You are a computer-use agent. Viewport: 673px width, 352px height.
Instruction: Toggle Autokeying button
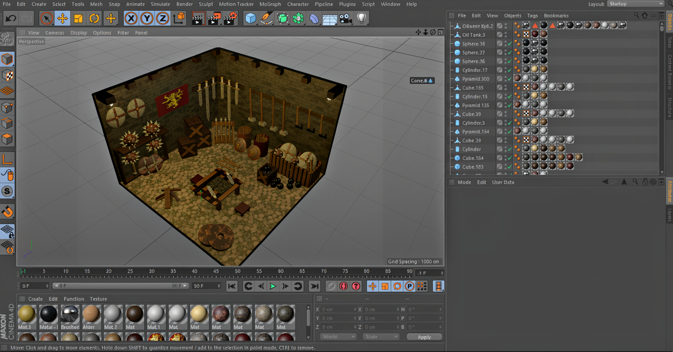(x=343, y=286)
